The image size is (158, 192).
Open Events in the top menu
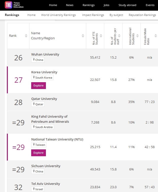point(150,5)
